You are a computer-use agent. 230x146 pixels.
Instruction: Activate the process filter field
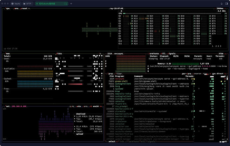(x=119, y=74)
